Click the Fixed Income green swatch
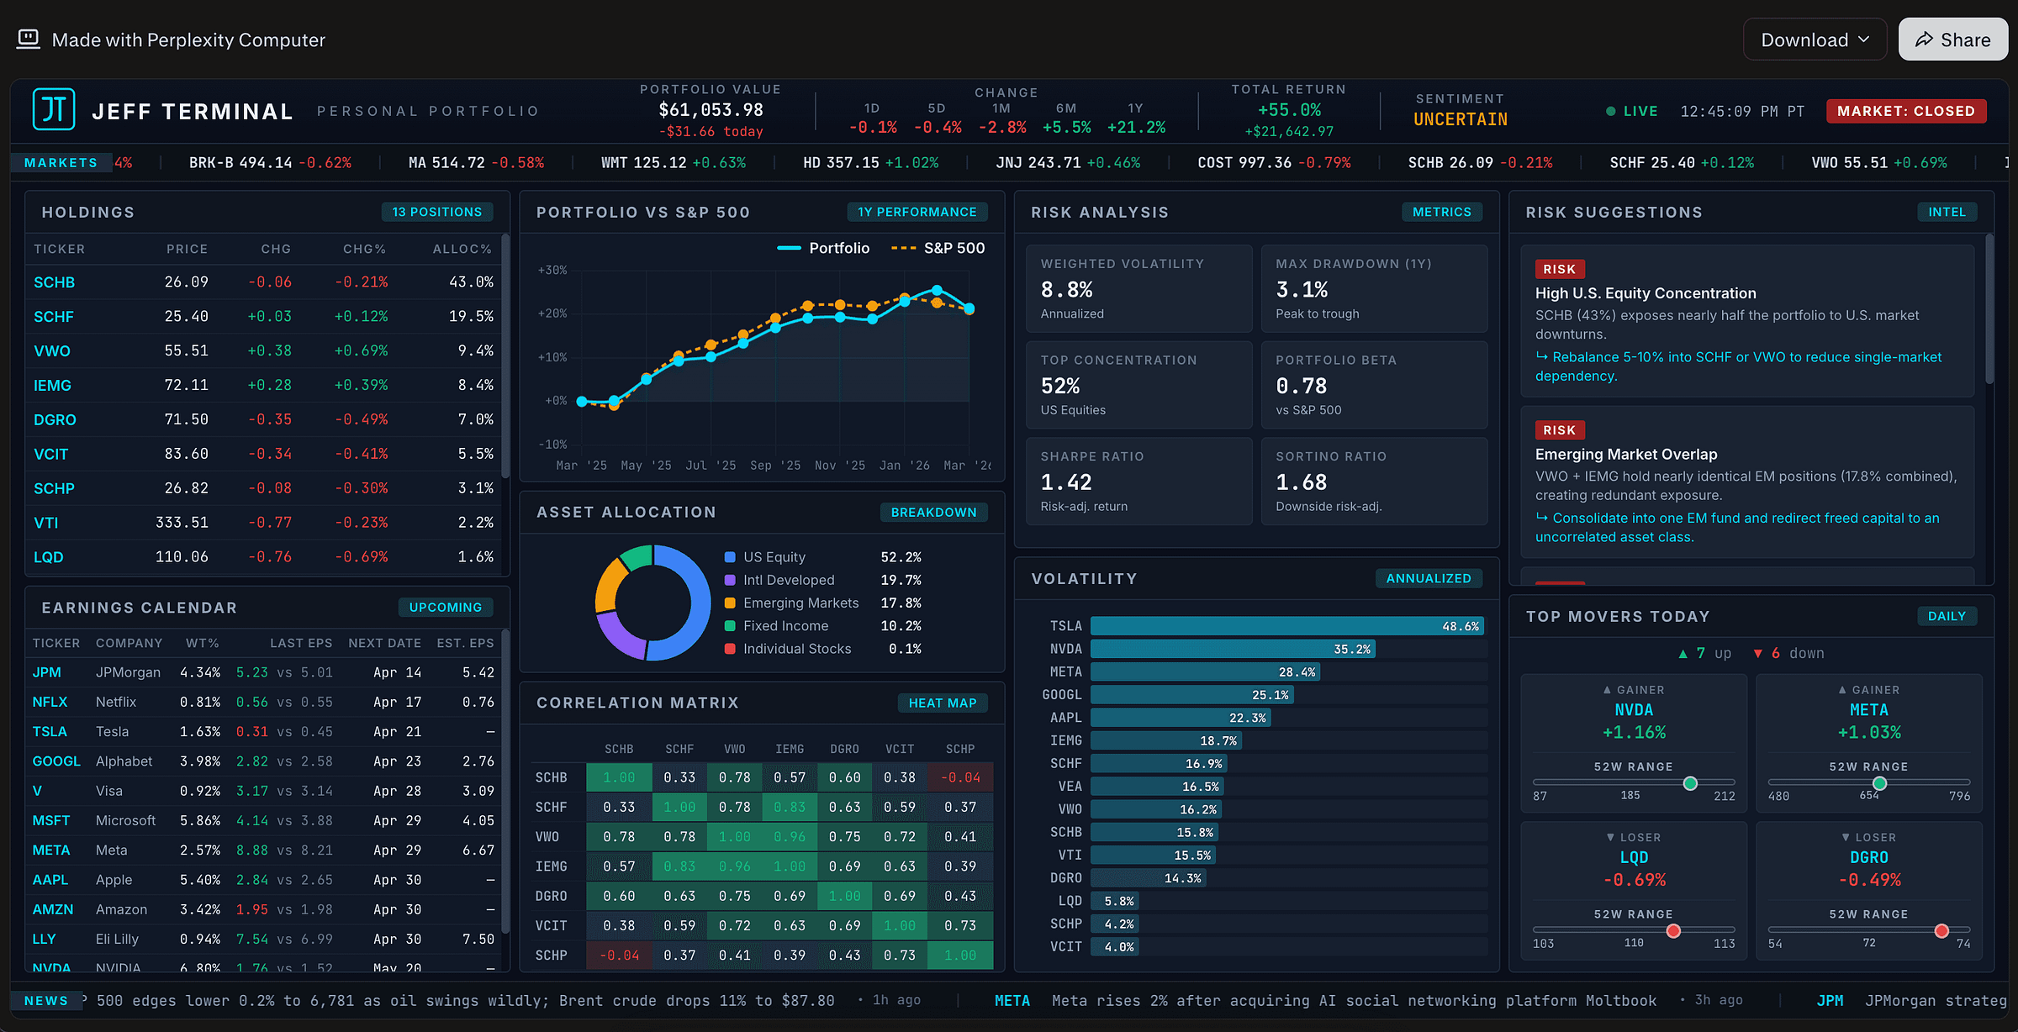 point(730,625)
